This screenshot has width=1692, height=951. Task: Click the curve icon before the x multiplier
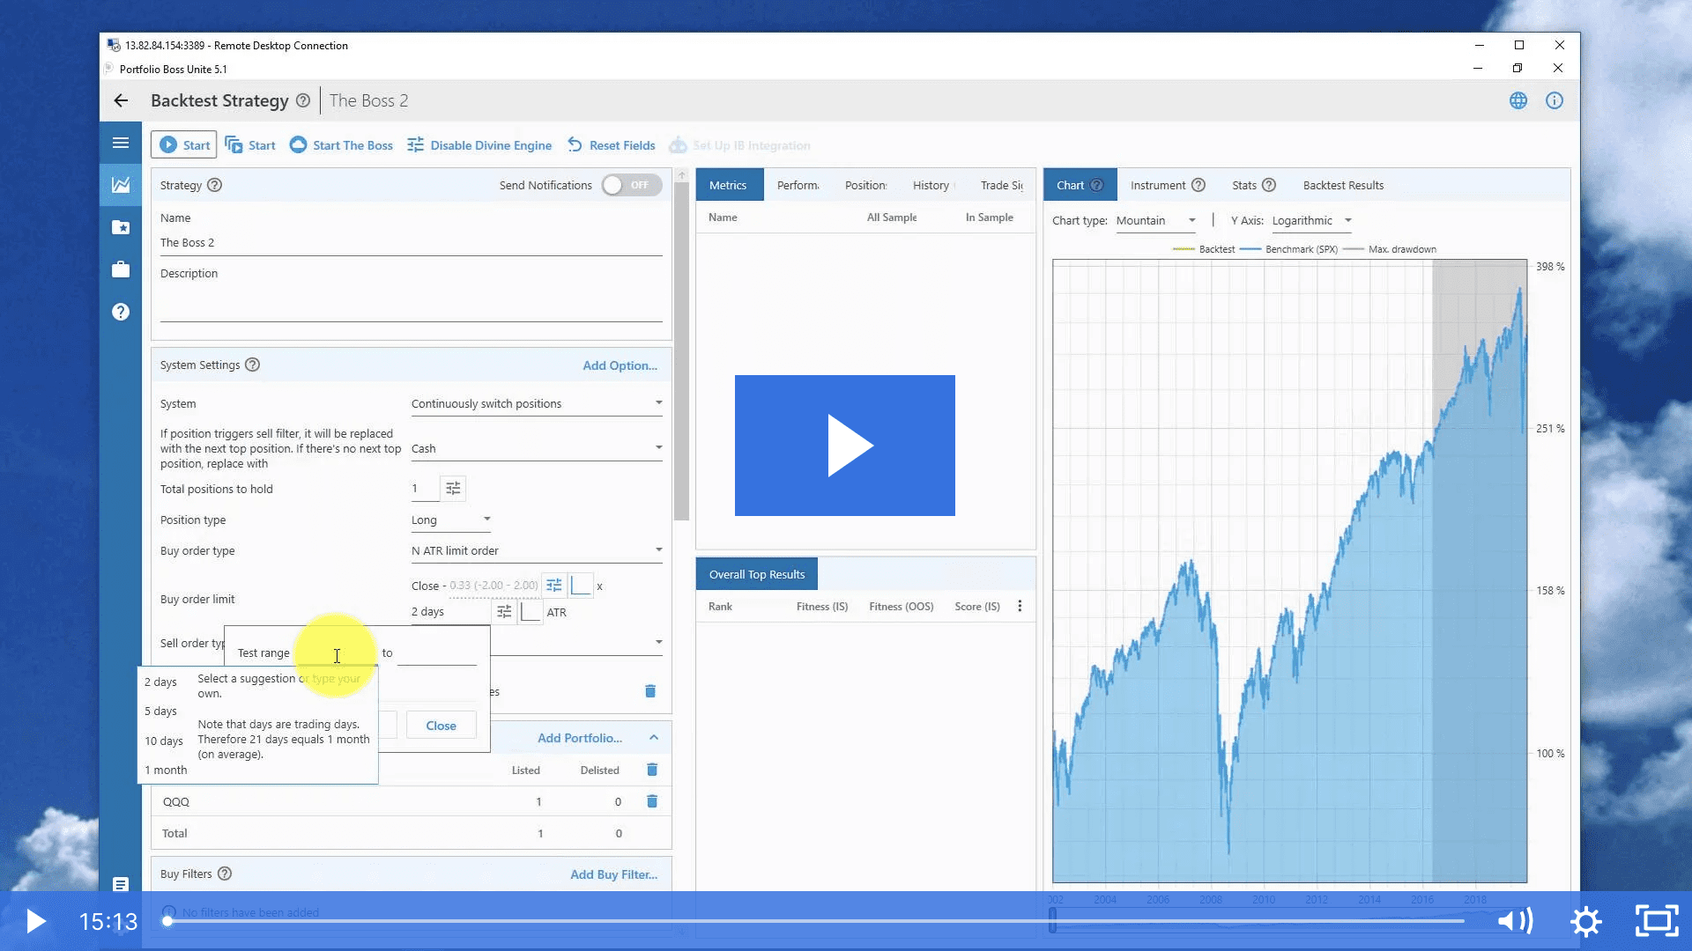(x=581, y=585)
